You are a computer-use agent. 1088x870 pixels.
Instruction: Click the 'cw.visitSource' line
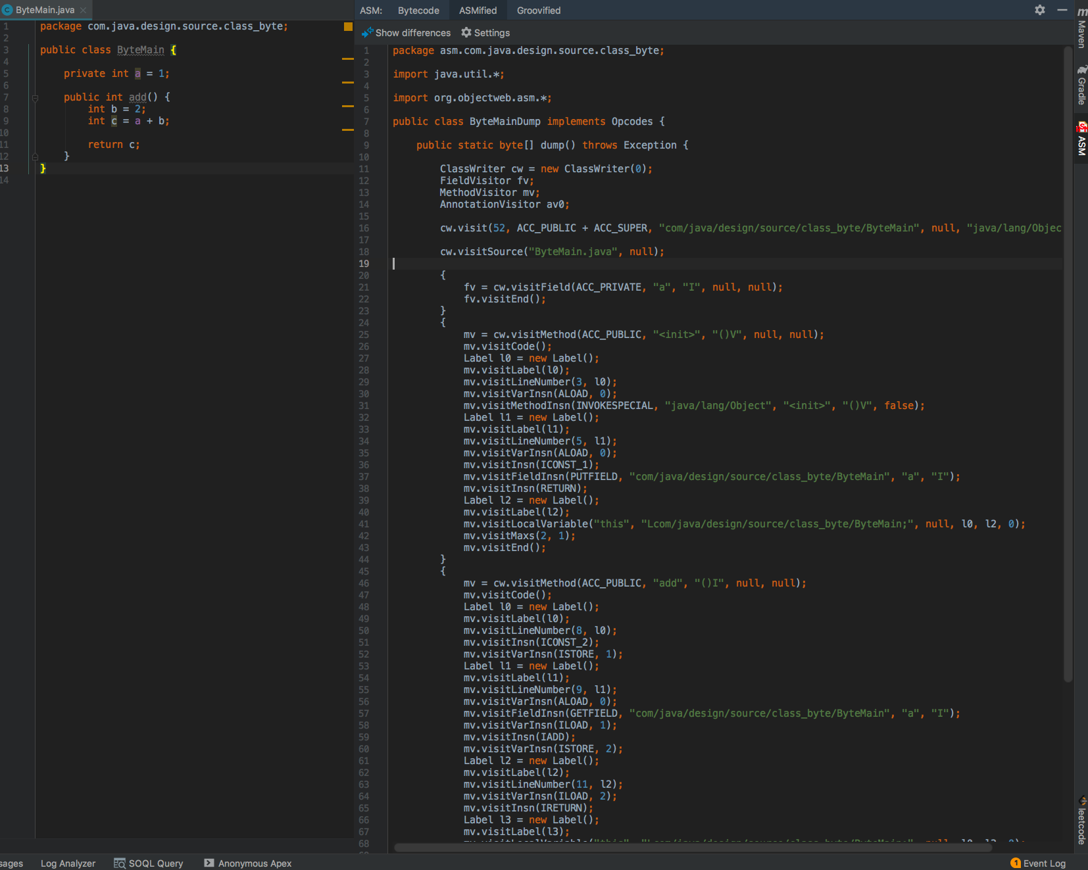552,252
